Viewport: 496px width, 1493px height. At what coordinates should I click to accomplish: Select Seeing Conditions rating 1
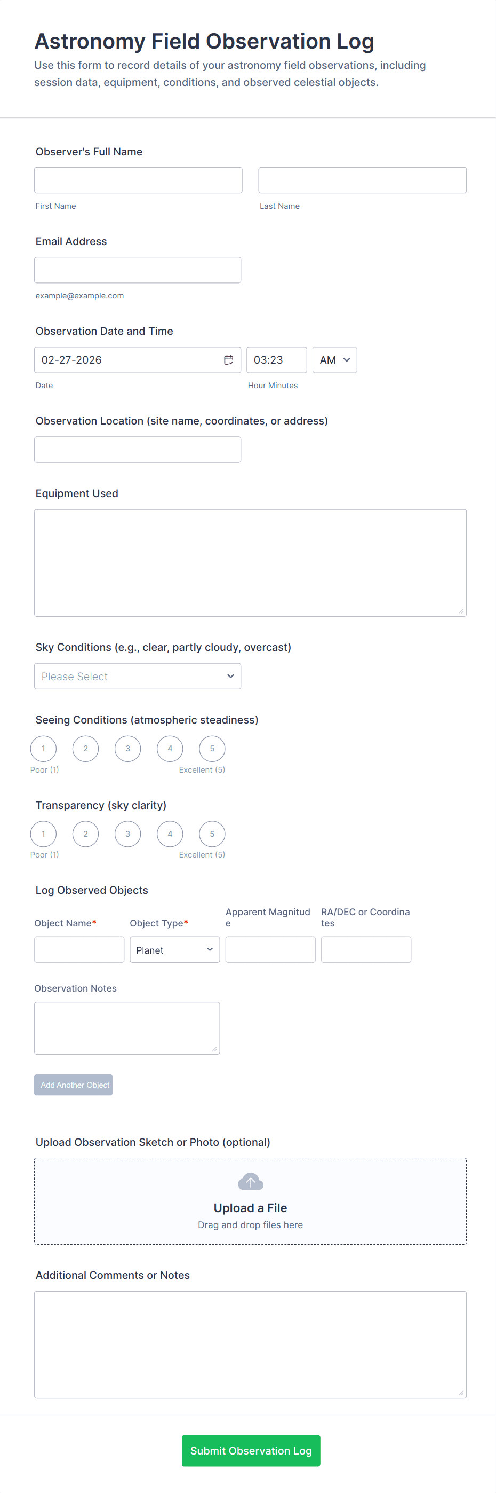click(x=43, y=748)
